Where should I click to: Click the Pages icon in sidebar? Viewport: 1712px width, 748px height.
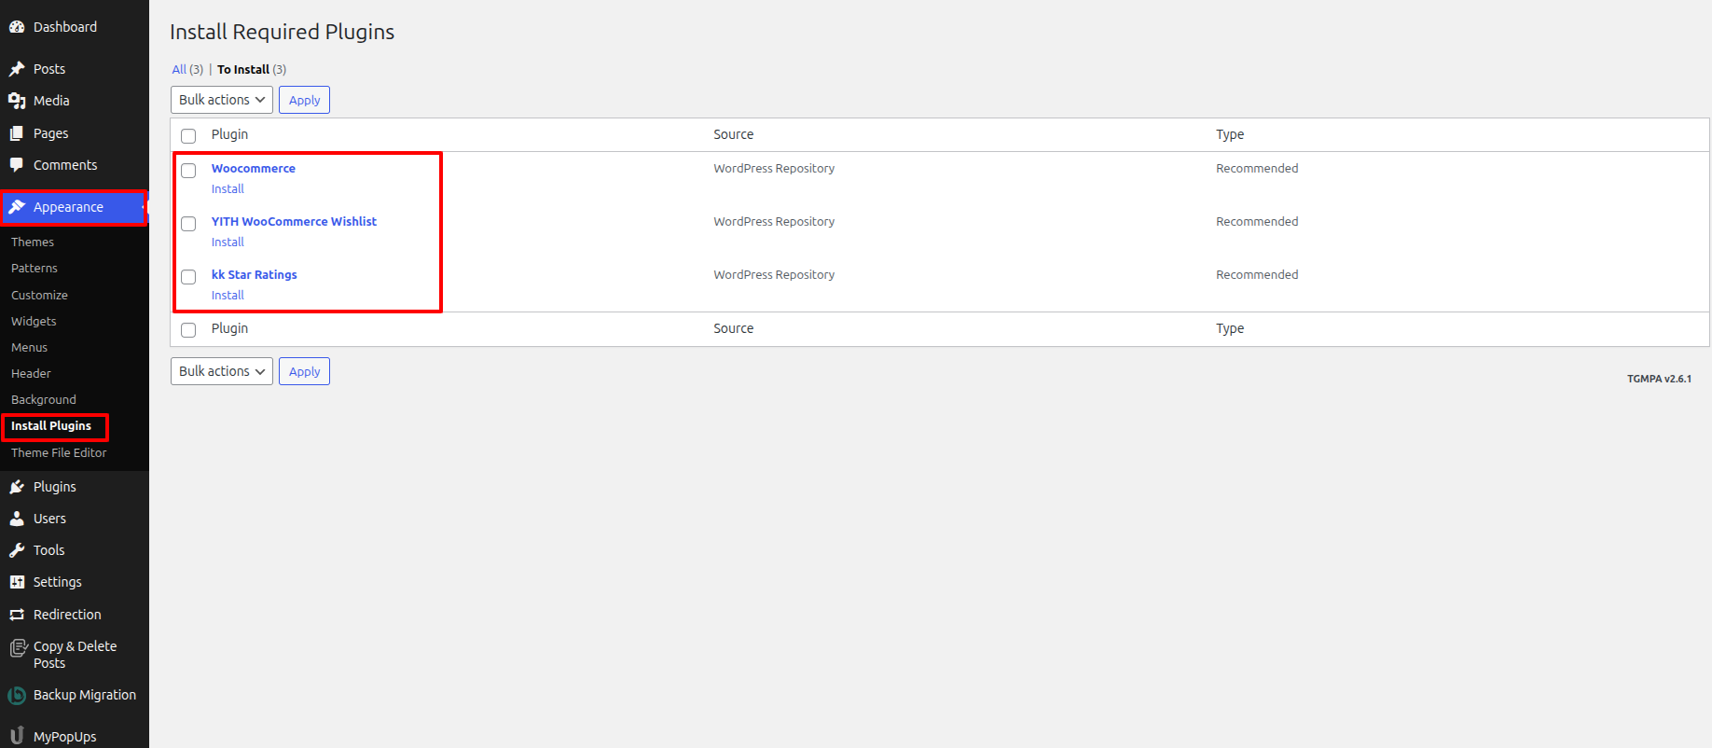[17, 133]
